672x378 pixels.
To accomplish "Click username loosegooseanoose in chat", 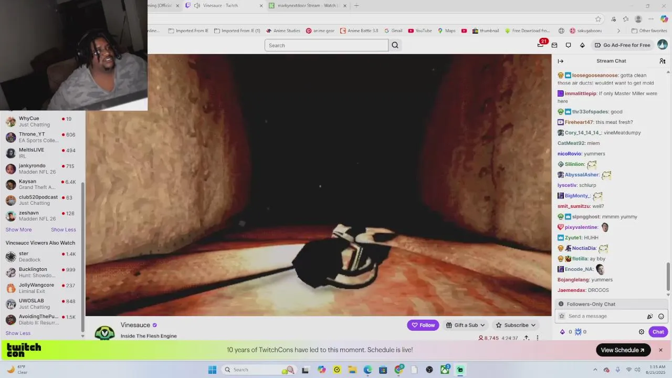I will click(595, 76).
